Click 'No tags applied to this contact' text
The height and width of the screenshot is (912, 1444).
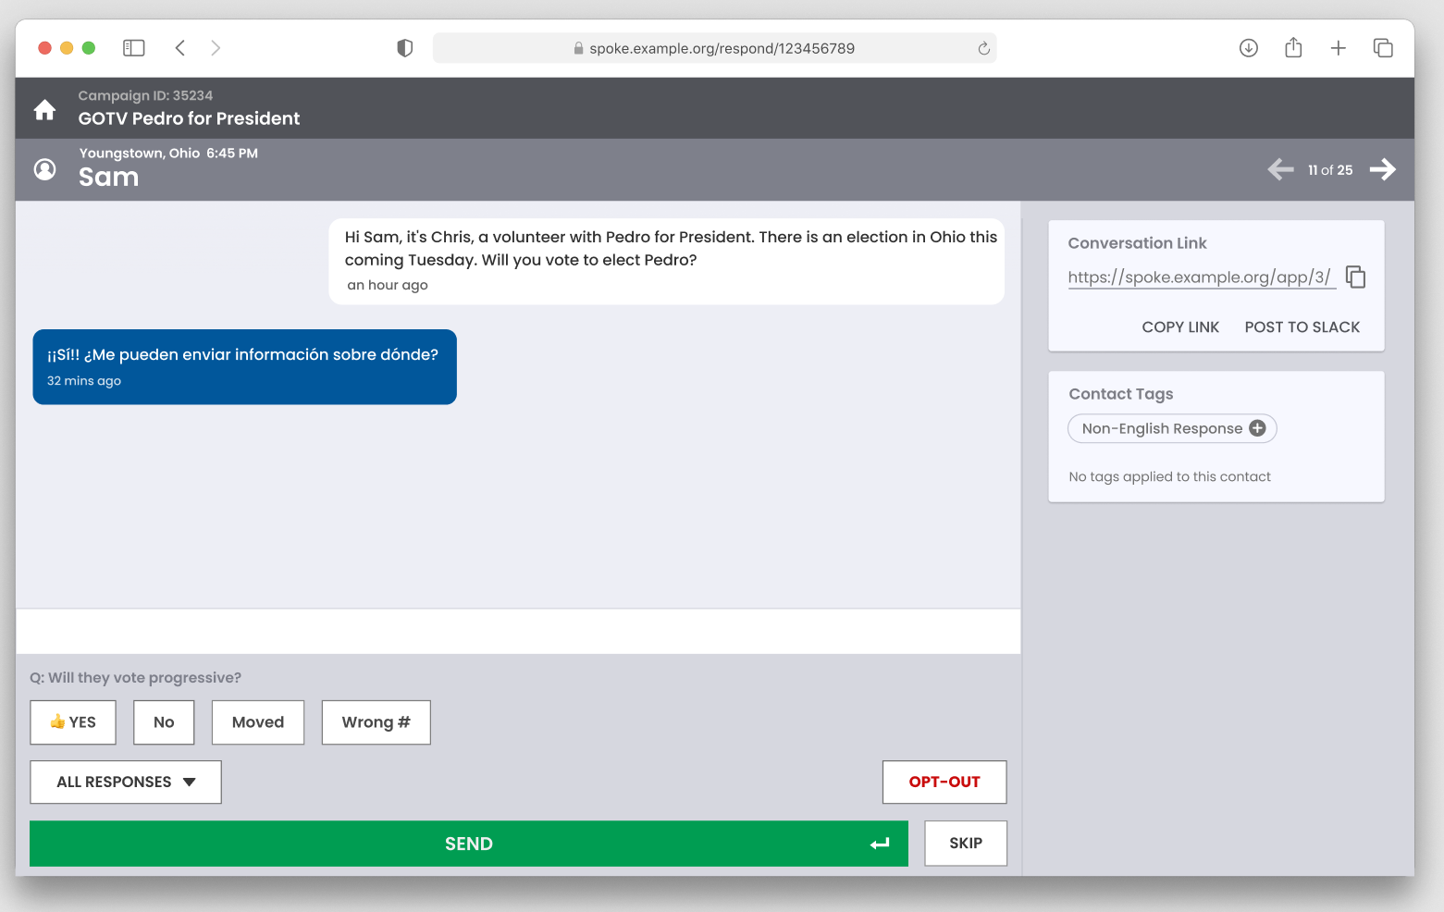(x=1169, y=476)
